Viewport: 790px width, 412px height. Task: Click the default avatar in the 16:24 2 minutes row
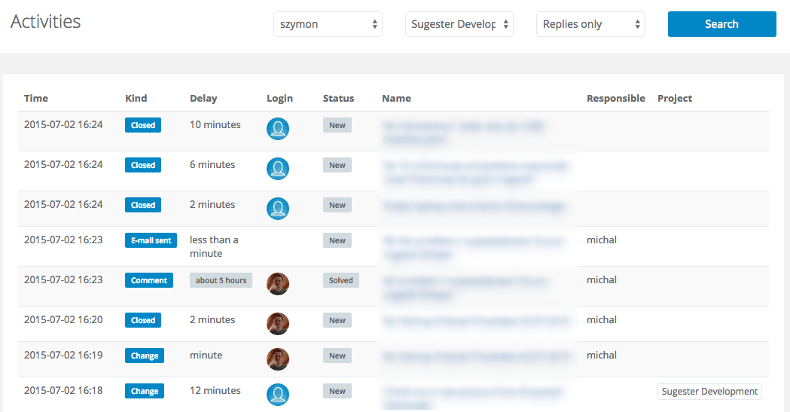(x=278, y=209)
